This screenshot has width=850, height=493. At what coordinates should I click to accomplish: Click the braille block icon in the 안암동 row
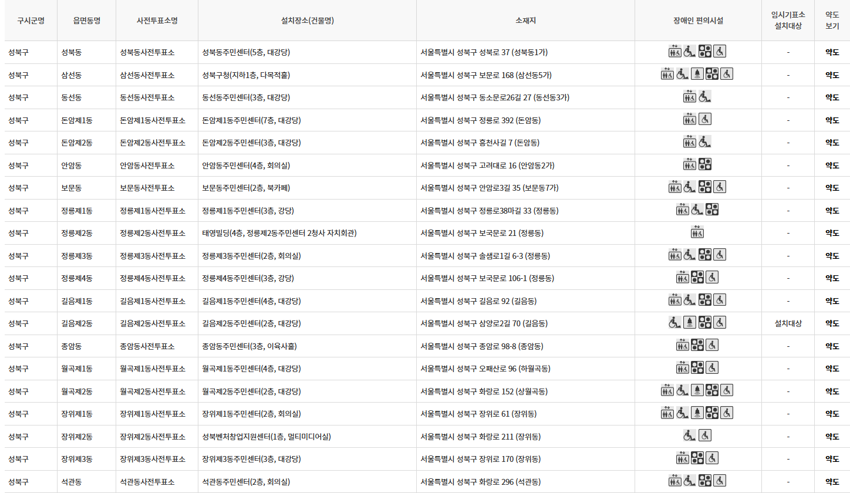(x=704, y=164)
